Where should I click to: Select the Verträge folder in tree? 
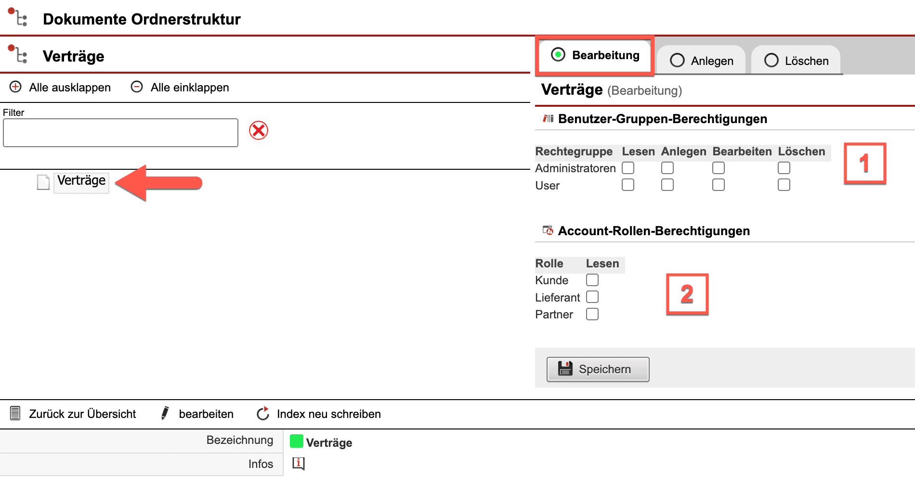[81, 181]
